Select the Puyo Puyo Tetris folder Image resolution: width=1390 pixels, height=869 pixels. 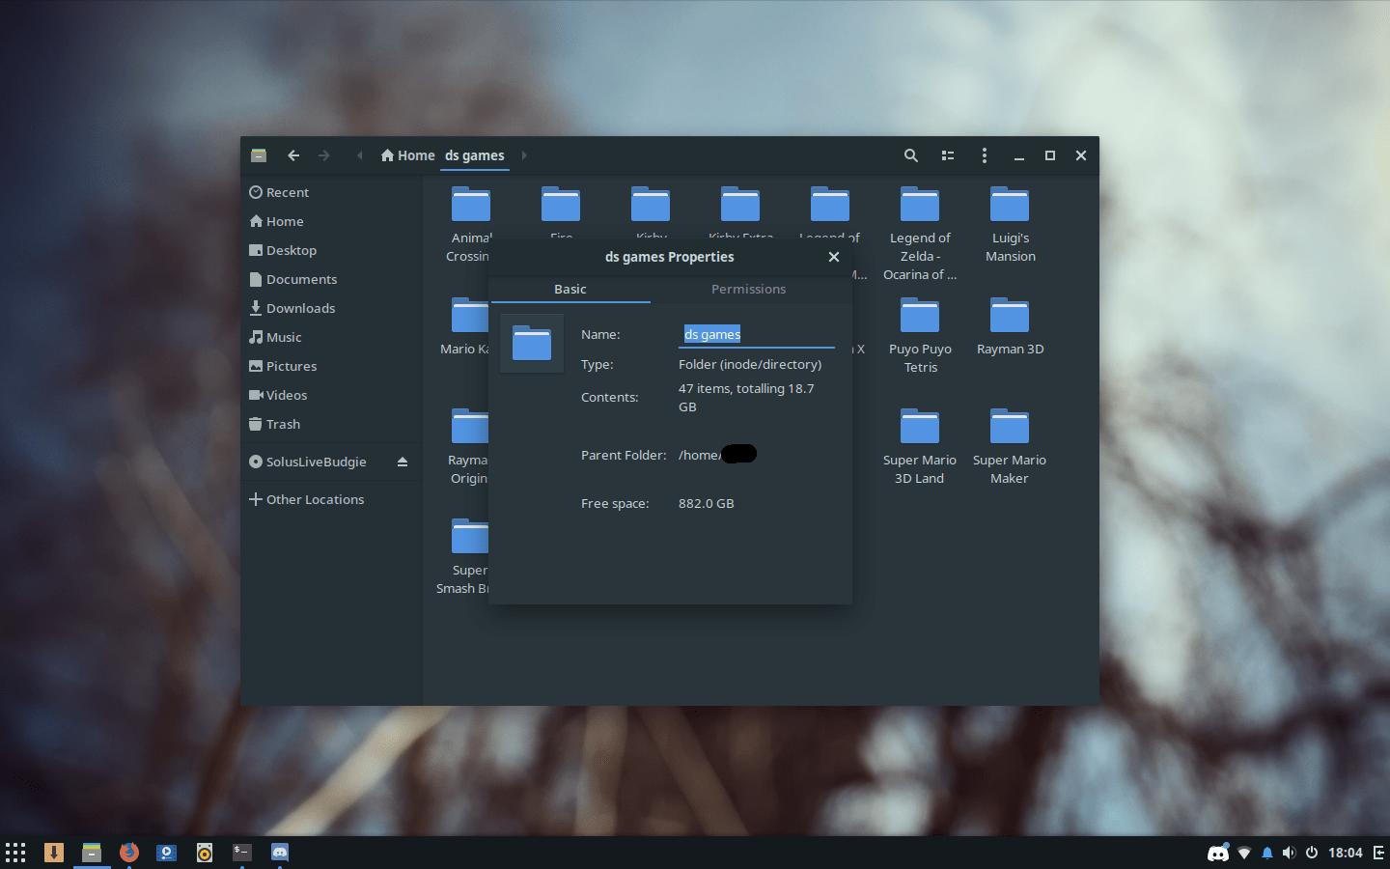click(920, 335)
